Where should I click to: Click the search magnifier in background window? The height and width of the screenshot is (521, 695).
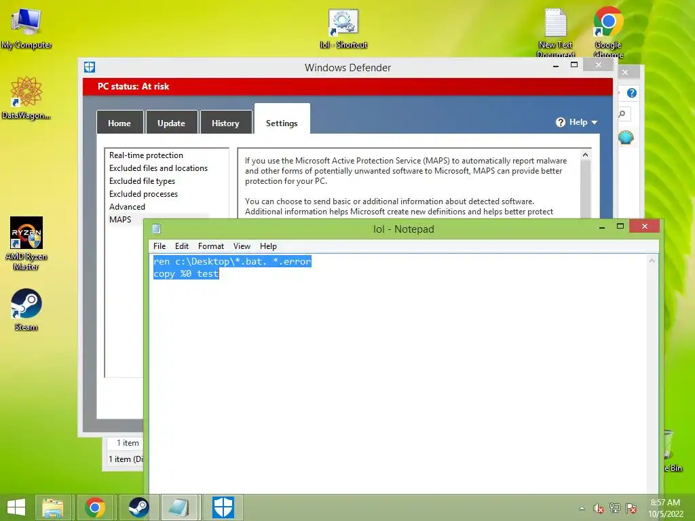pyautogui.click(x=622, y=114)
